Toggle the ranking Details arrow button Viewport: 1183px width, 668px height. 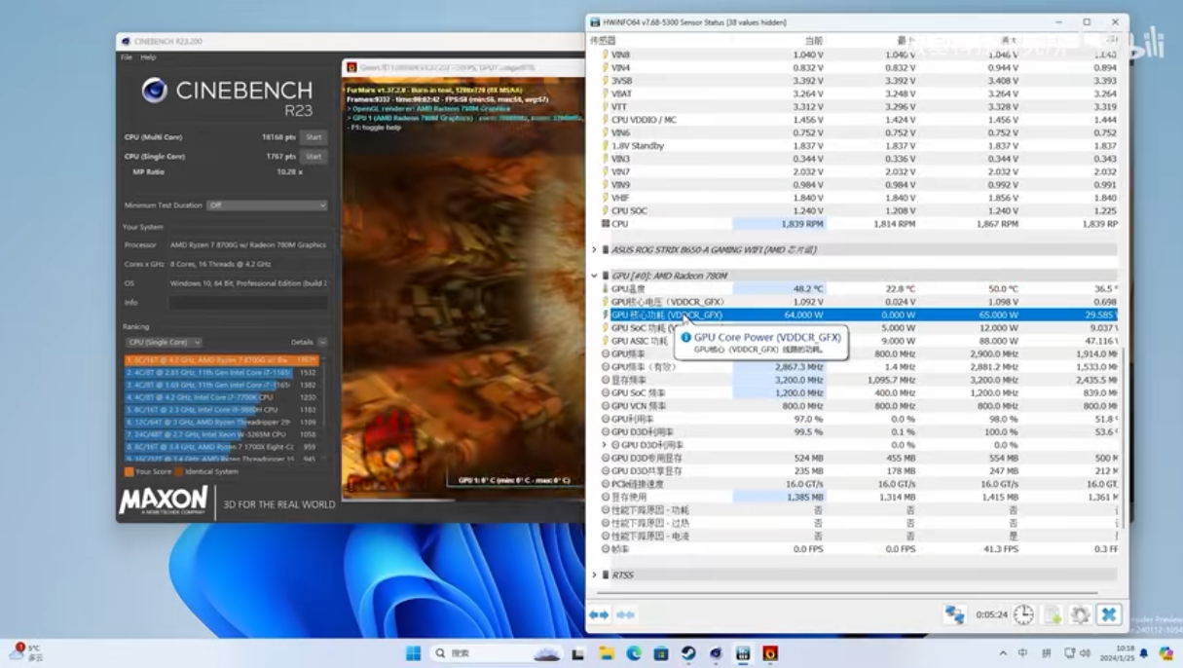tap(322, 343)
